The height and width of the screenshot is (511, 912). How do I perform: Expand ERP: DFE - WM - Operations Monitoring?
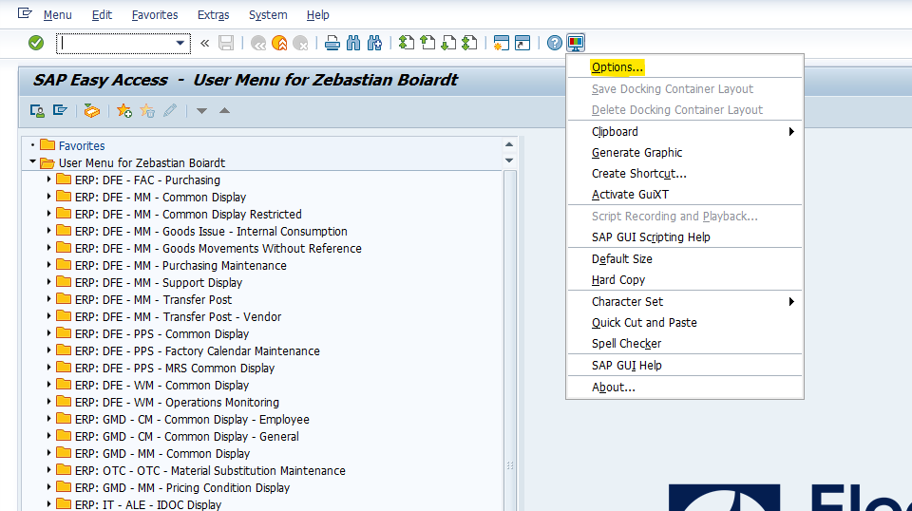pos(48,402)
